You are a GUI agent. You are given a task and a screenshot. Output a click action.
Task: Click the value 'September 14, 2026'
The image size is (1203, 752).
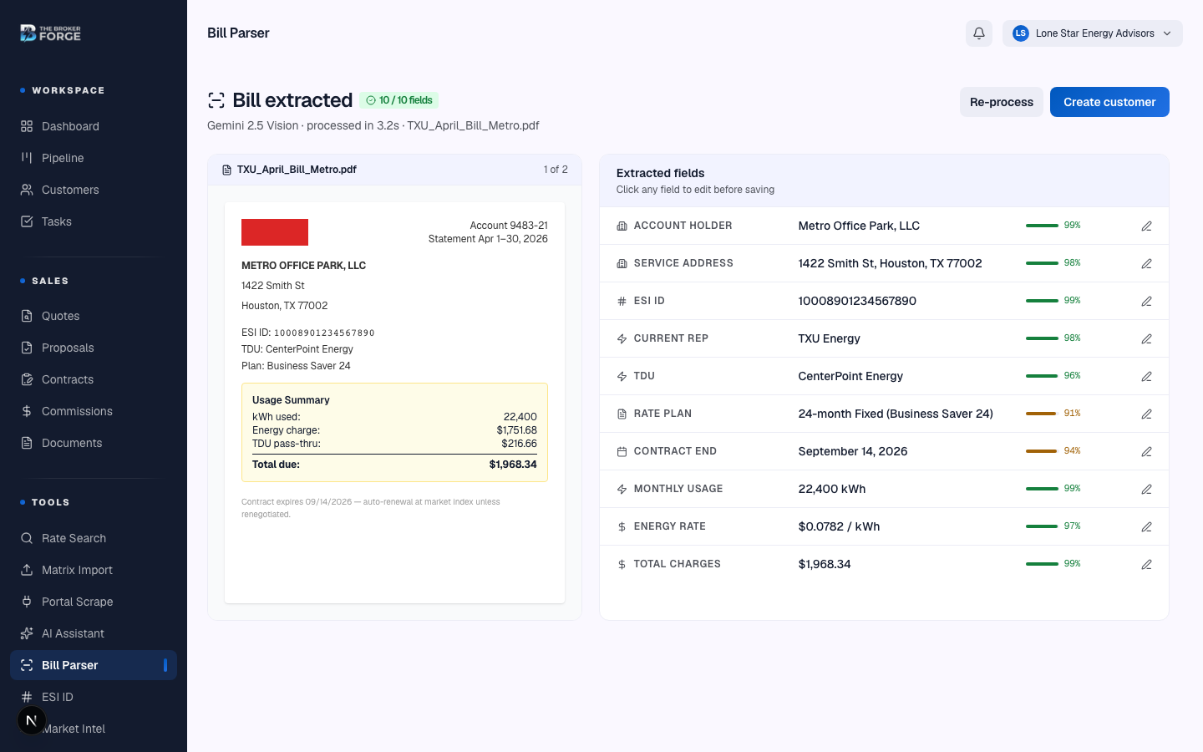(x=852, y=451)
